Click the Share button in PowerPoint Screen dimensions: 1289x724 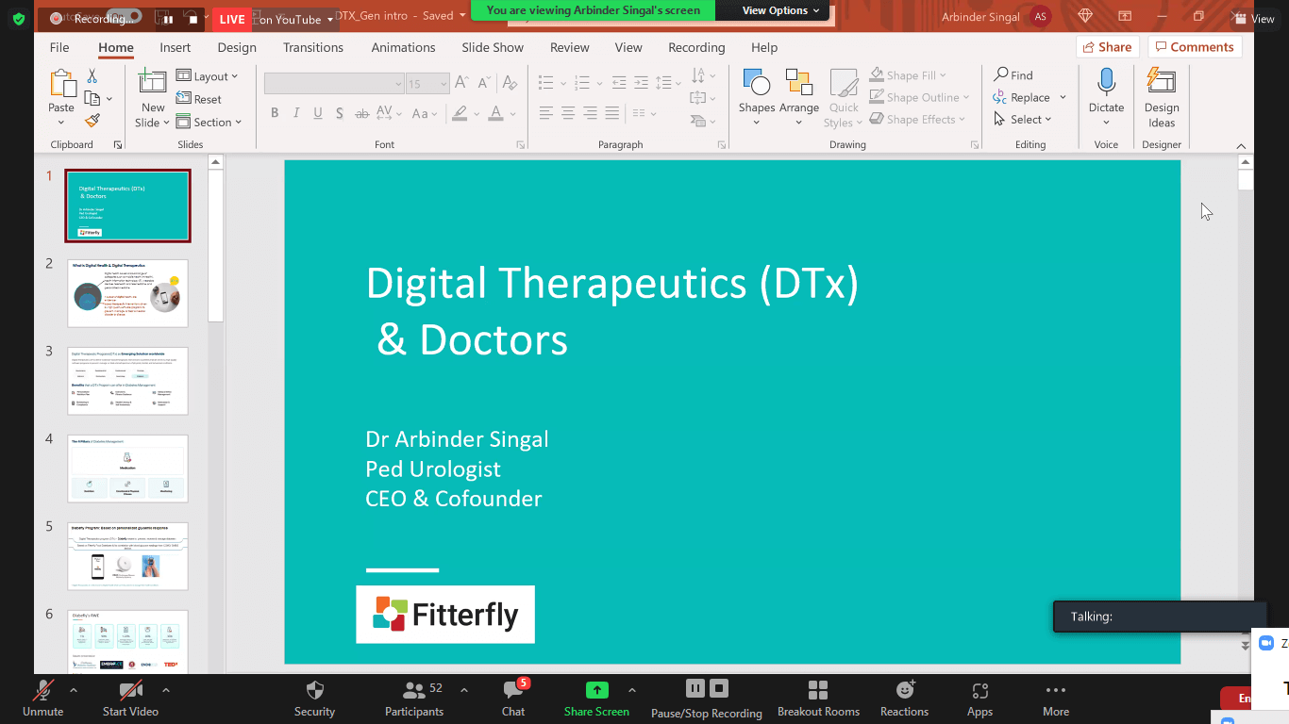pyautogui.click(x=1107, y=47)
